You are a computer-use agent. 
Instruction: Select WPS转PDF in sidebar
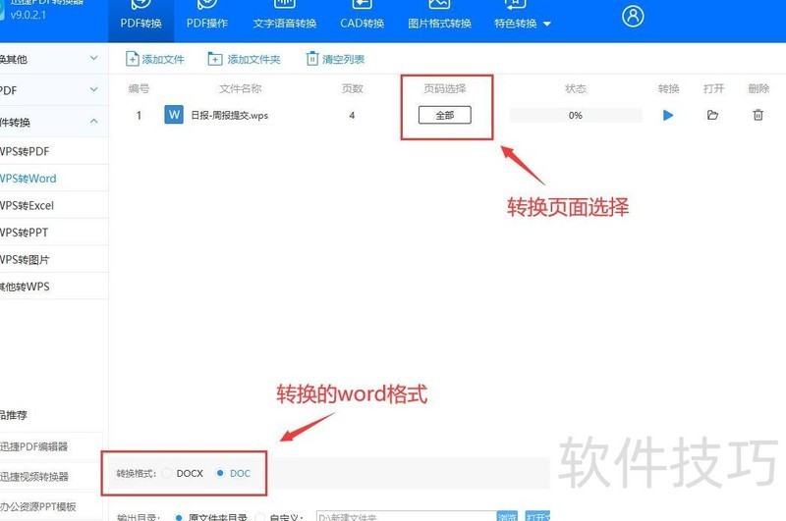point(54,151)
